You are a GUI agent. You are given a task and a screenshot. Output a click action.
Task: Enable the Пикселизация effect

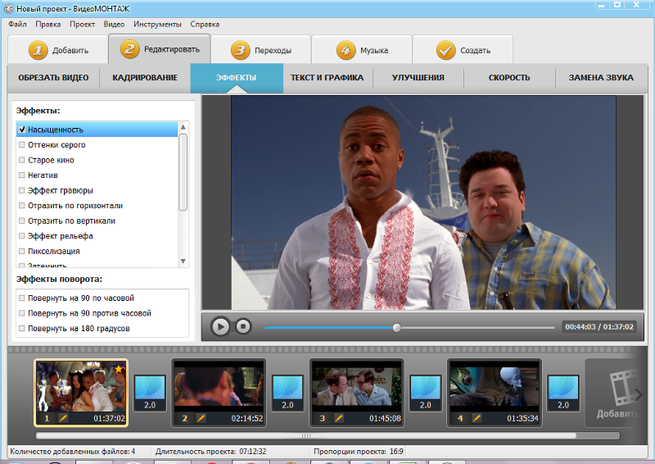point(22,251)
